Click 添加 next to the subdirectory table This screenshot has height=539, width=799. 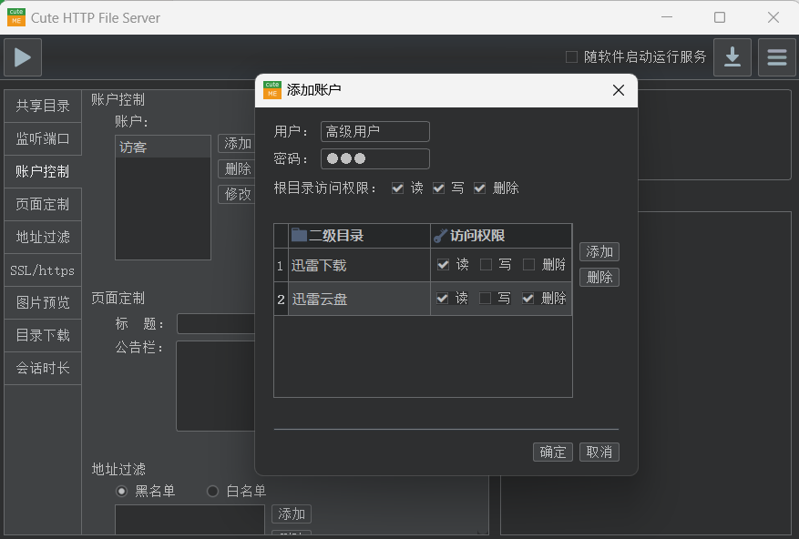pos(599,251)
